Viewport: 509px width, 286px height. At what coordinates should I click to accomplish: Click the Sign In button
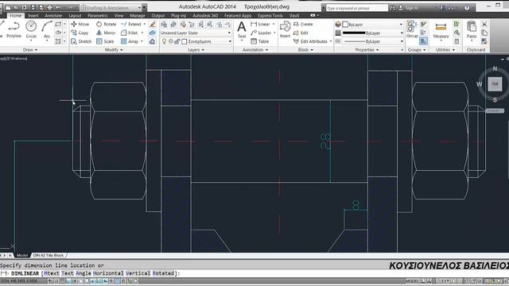coord(409,7)
